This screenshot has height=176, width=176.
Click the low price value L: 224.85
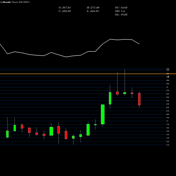(x=93, y=11)
